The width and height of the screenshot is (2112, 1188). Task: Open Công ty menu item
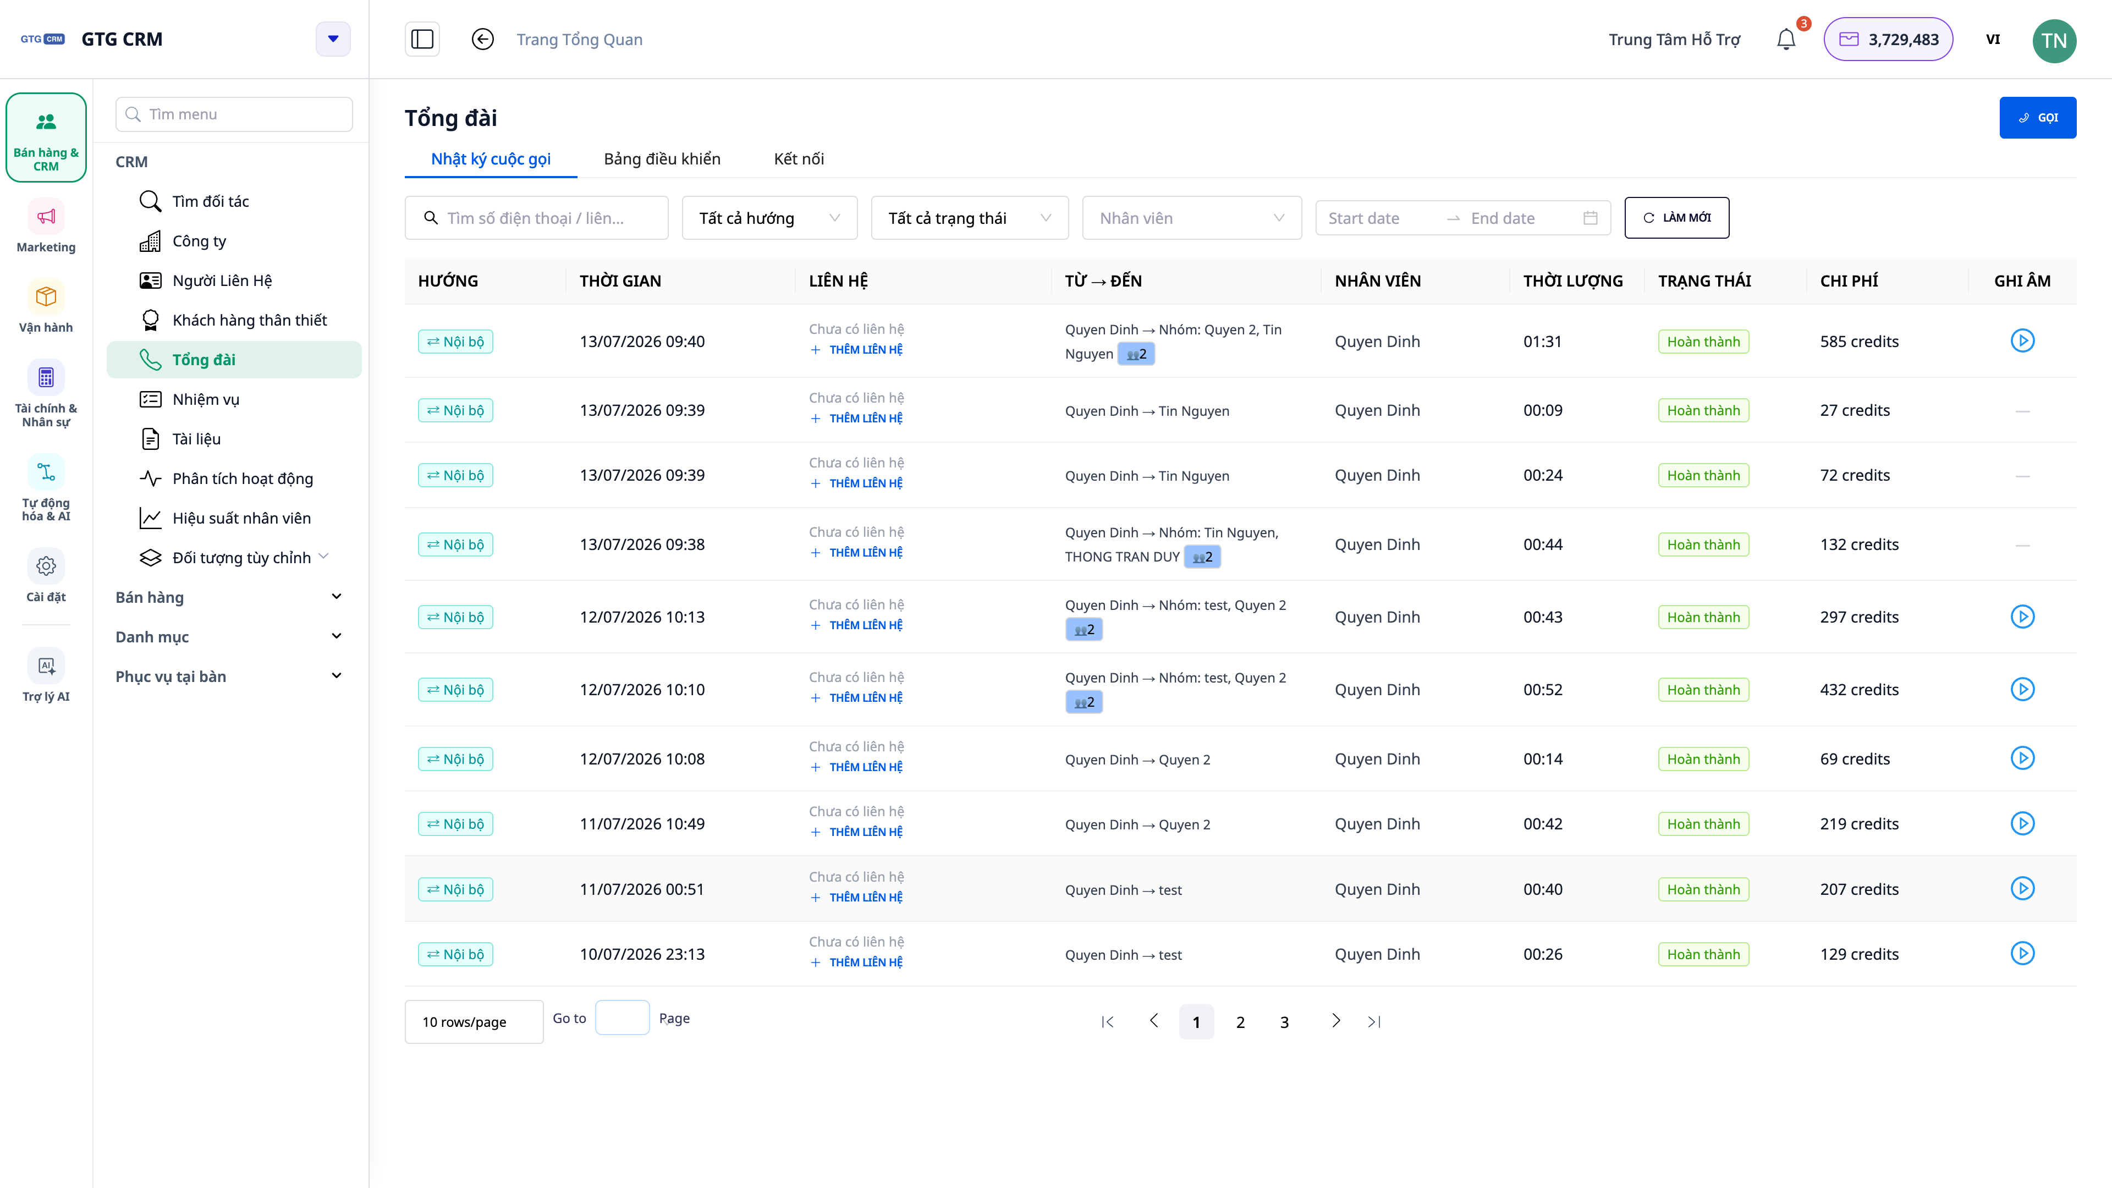[234, 241]
